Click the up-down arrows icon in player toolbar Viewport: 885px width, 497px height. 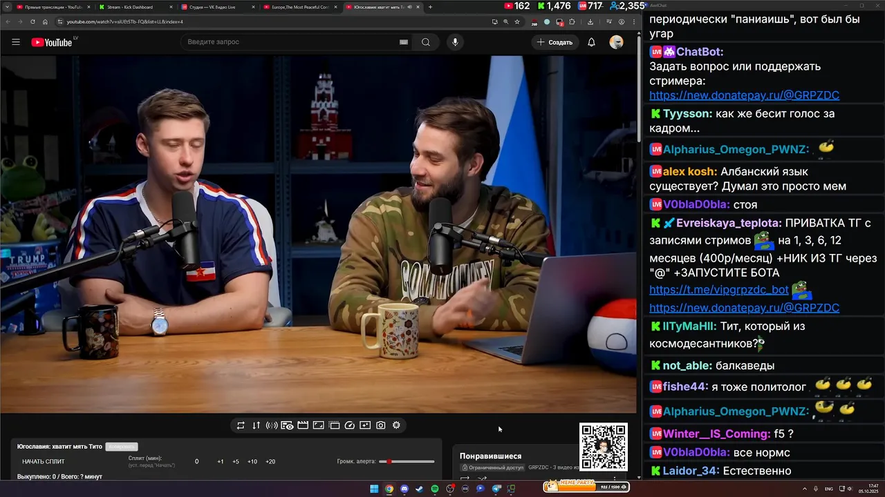coord(256,425)
